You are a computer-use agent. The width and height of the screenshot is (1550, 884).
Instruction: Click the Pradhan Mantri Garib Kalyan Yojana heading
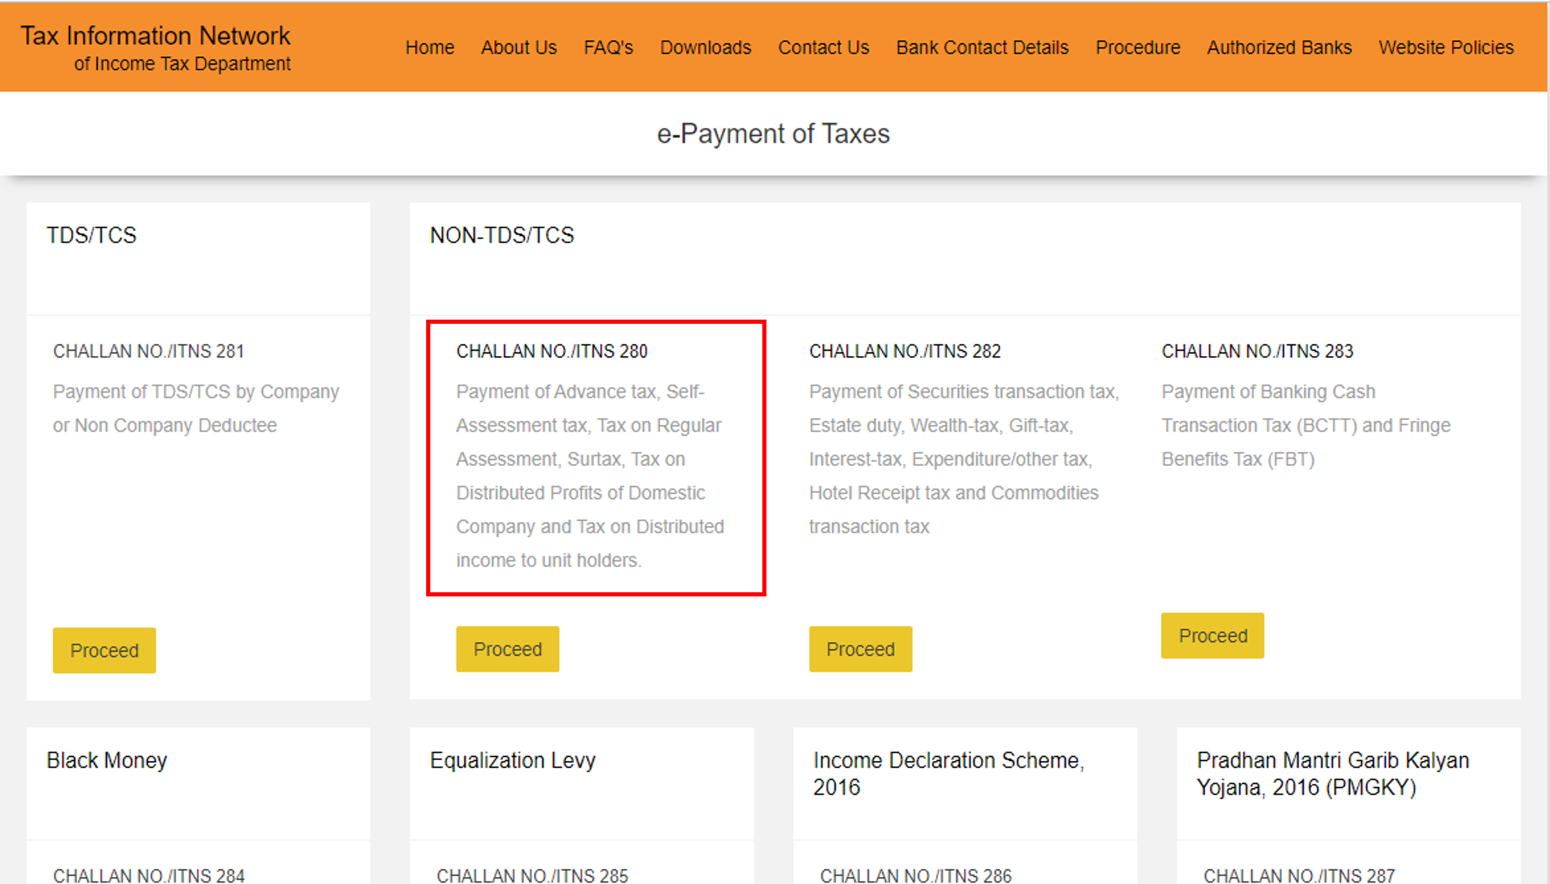point(1333,773)
